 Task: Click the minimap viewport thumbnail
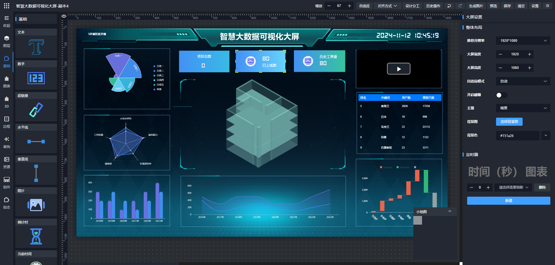[418, 220]
